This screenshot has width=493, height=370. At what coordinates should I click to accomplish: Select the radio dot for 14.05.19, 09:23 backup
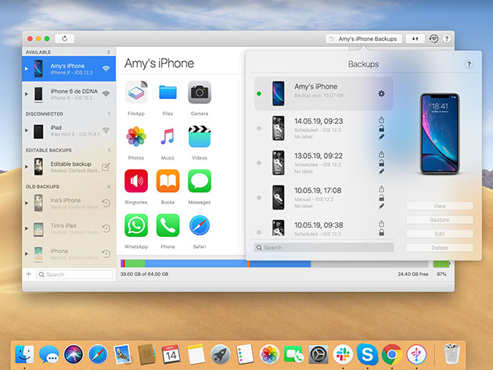pyautogui.click(x=259, y=128)
